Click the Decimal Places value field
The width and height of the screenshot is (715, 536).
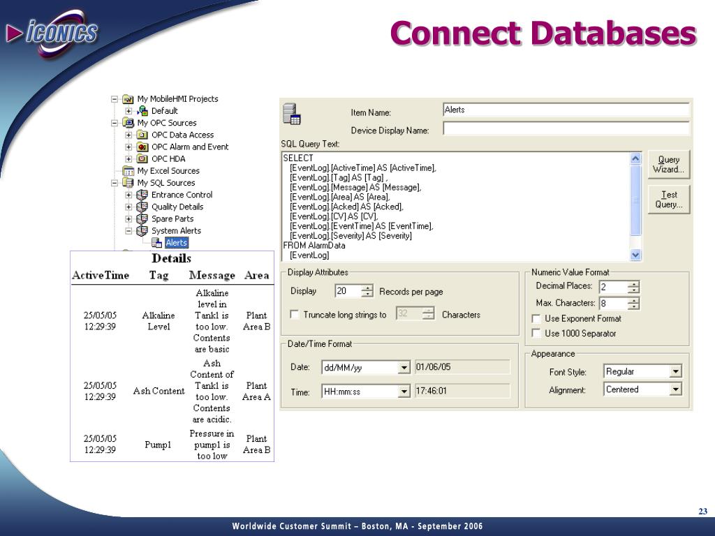pos(613,287)
